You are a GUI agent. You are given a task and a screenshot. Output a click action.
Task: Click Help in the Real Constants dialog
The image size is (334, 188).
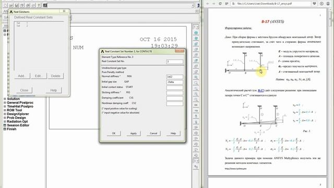pos(54,90)
